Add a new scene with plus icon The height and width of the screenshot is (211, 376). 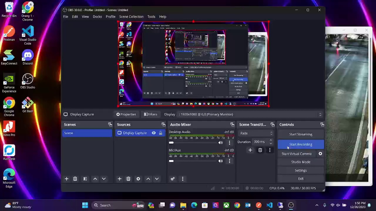(66, 179)
